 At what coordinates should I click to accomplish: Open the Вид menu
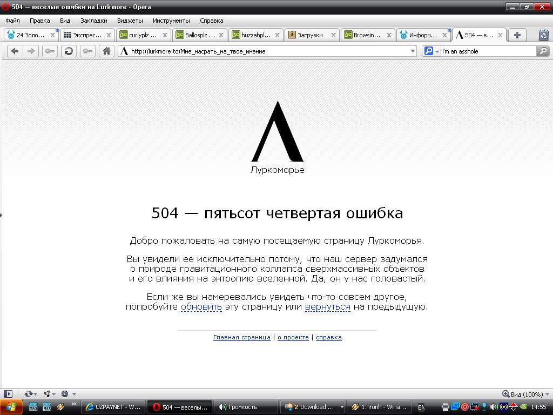[x=65, y=21]
